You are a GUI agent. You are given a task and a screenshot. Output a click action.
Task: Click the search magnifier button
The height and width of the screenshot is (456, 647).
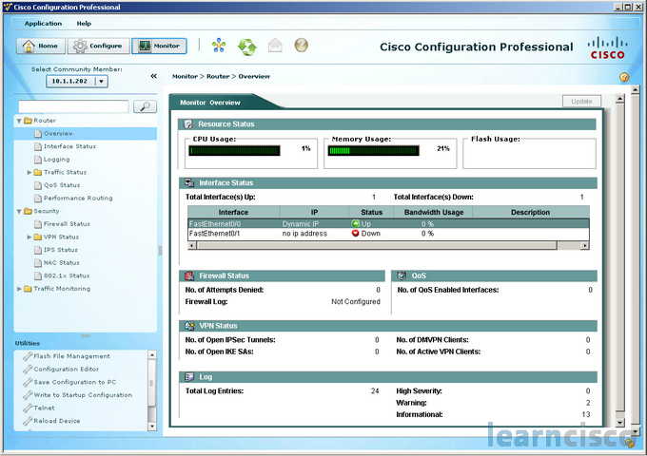[145, 106]
